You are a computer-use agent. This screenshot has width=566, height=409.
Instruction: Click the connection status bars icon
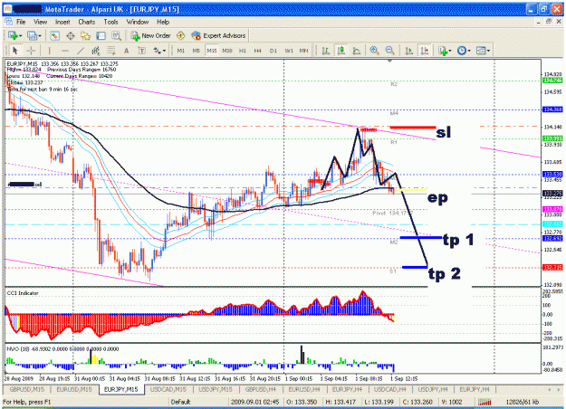coord(484,402)
